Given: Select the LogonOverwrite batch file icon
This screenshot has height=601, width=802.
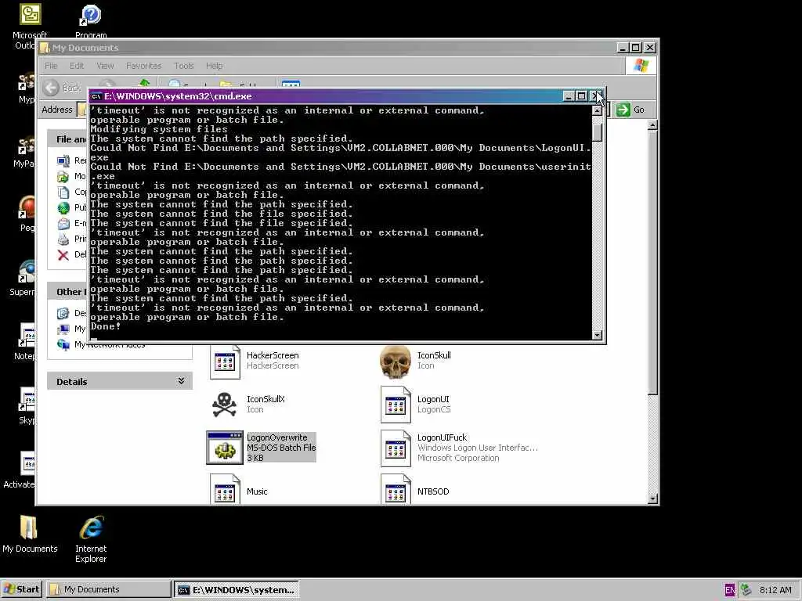Looking at the screenshot, I should 225,448.
